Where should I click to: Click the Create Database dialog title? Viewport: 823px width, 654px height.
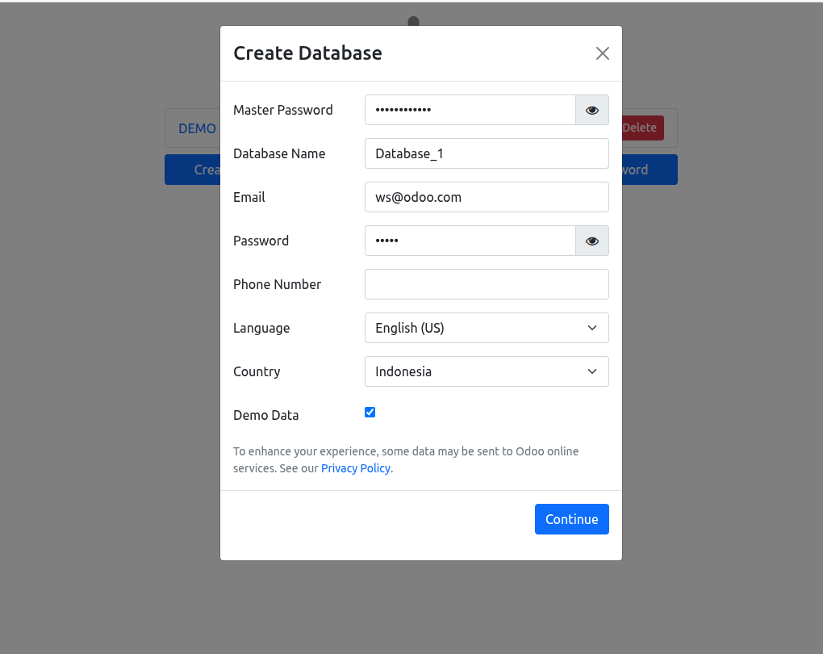(307, 53)
